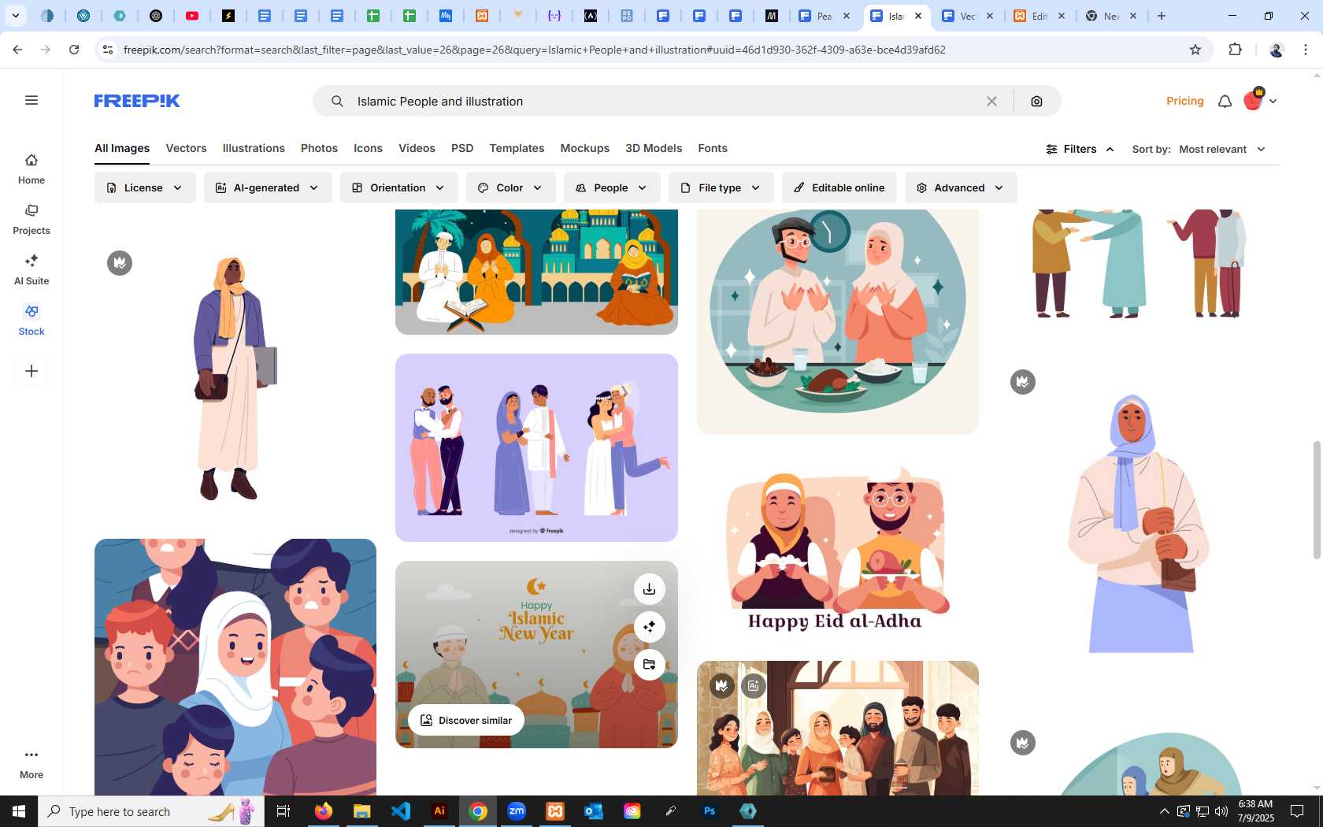
Task: Click AI-generated badge on family gathering image
Action: 753,686
